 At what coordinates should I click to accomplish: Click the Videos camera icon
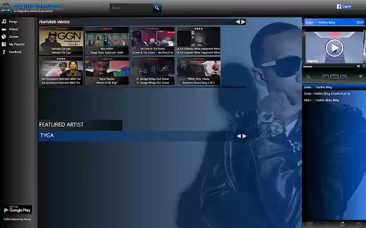[x=4, y=29]
